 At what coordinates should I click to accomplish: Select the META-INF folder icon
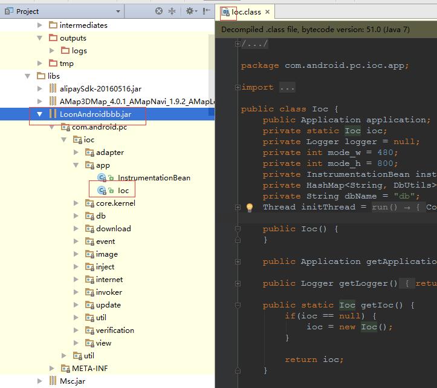click(65, 369)
